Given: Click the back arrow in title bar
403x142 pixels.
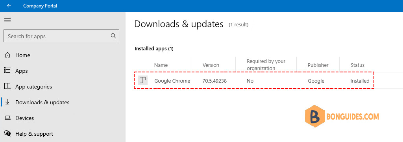Looking at the screenshot, I should pyautogui.click(x=9, y=6).
